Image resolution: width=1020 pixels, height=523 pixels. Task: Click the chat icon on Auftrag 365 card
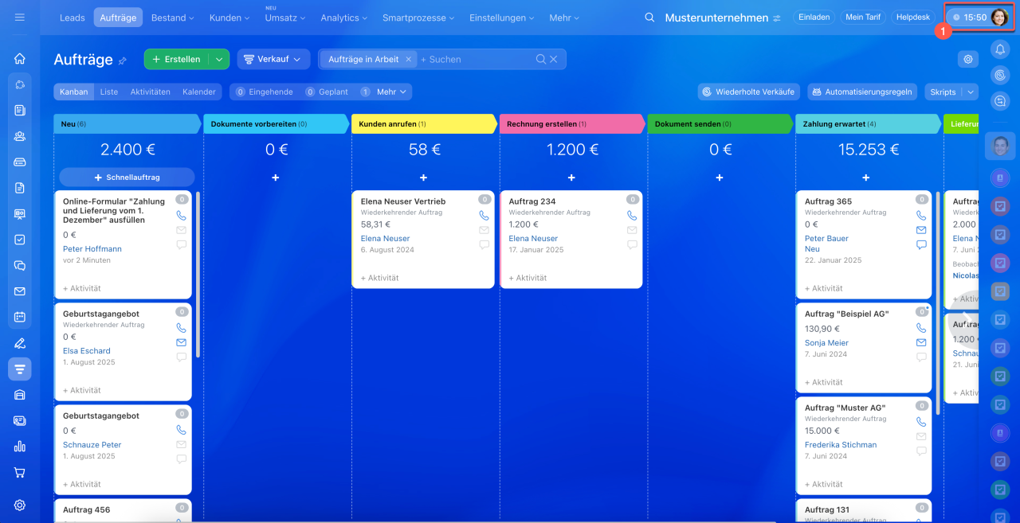point(921,244)
